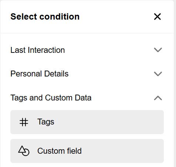Viewport: 176px width, 167px height.
Task: Click the Tags text label
Action: (46, 122)
